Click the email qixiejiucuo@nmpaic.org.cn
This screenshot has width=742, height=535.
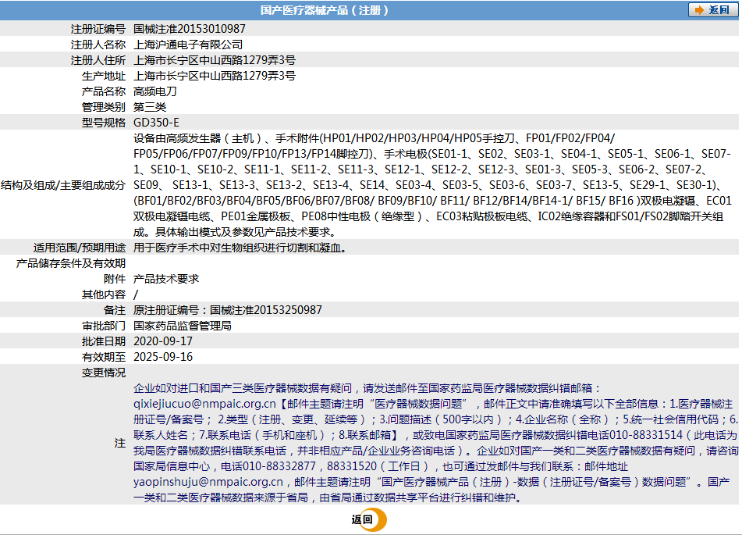click(x=204, y=404)
